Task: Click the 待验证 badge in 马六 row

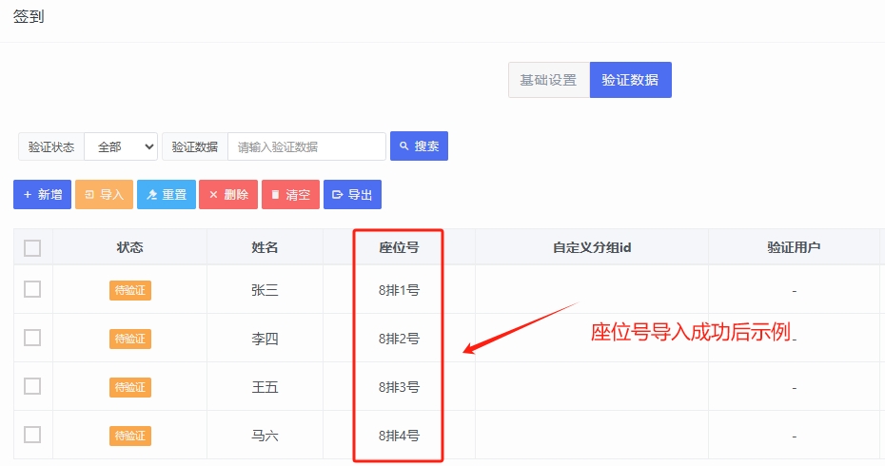Action: pyautogui.click(x=129, y=436)
